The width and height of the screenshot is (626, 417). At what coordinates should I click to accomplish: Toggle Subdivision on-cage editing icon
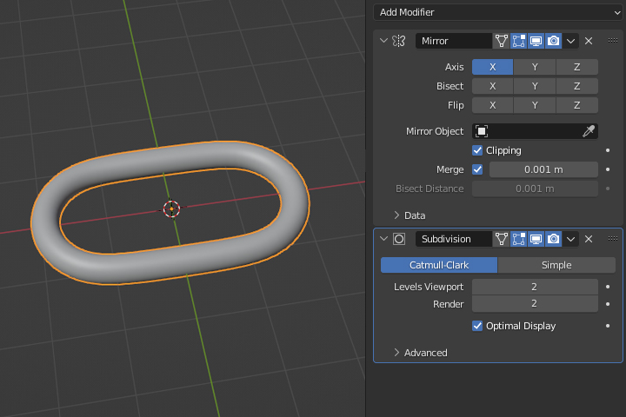click(x=502, y=239)
